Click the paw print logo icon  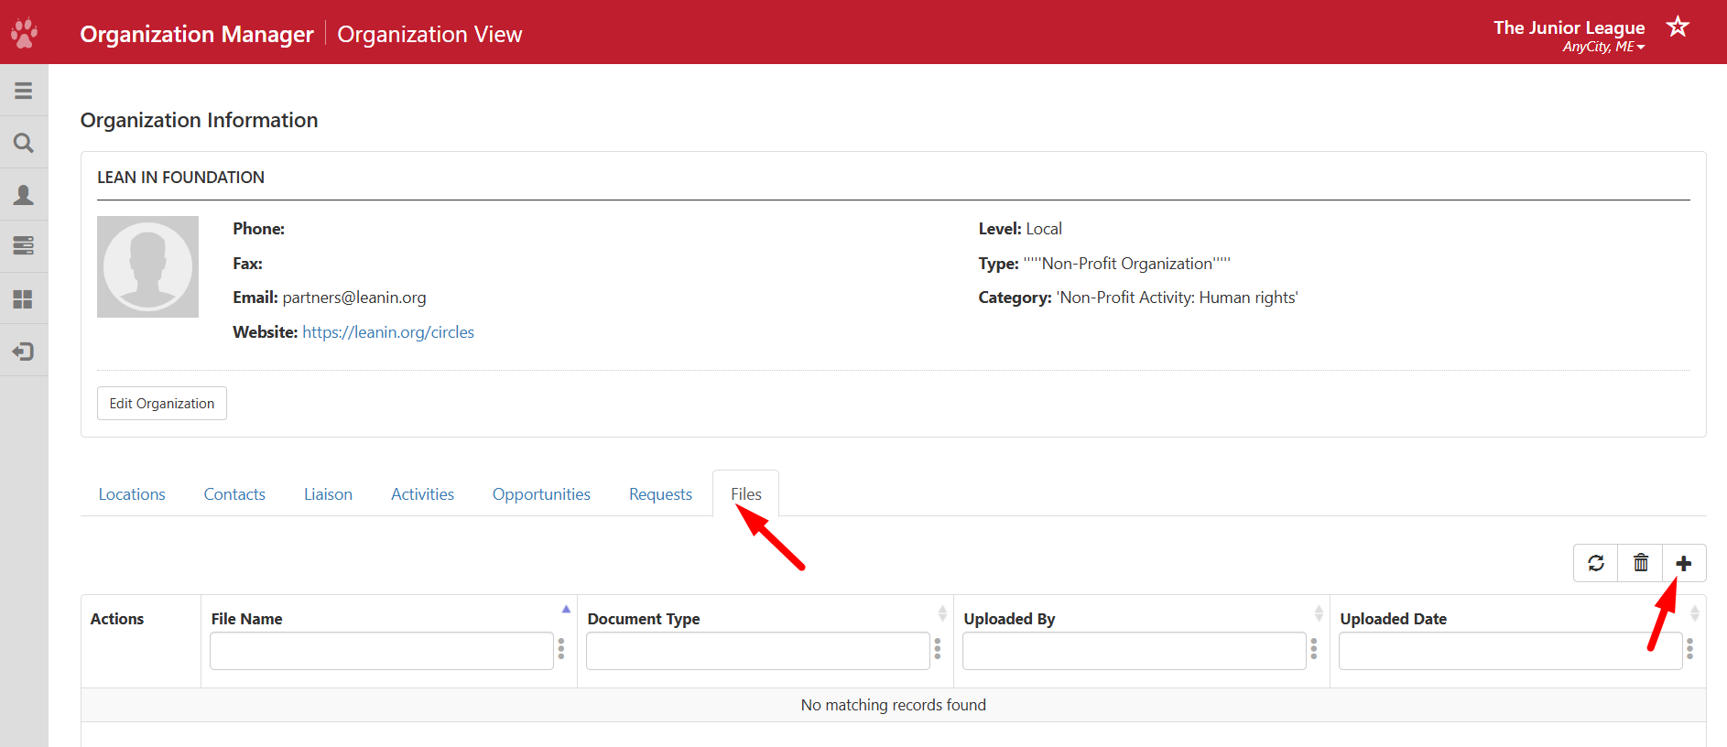tap(24, 33)
